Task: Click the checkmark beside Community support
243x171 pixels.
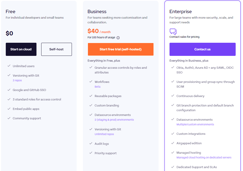Action: click(9, 118)
